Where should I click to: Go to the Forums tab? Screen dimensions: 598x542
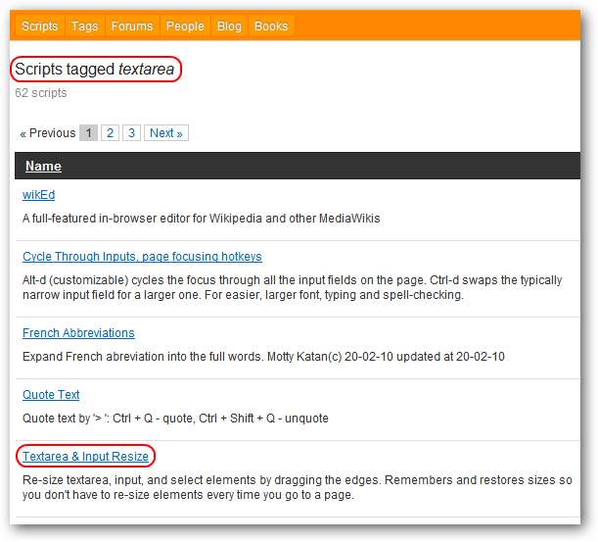(131, 26)
